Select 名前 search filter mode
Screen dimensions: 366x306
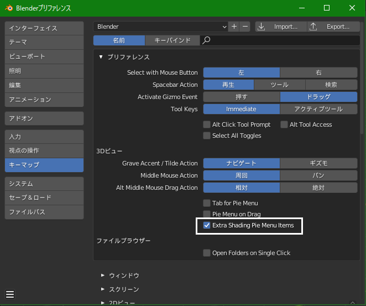pos(119,40)
